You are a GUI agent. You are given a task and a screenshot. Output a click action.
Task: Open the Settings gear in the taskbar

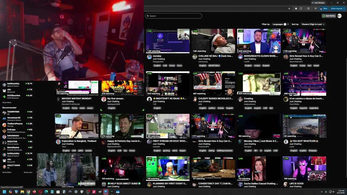[76, 192]
